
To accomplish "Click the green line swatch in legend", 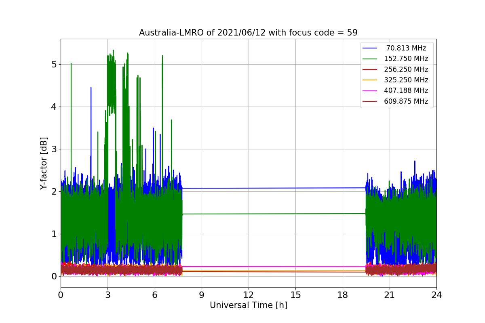I will tap(370, 59).
